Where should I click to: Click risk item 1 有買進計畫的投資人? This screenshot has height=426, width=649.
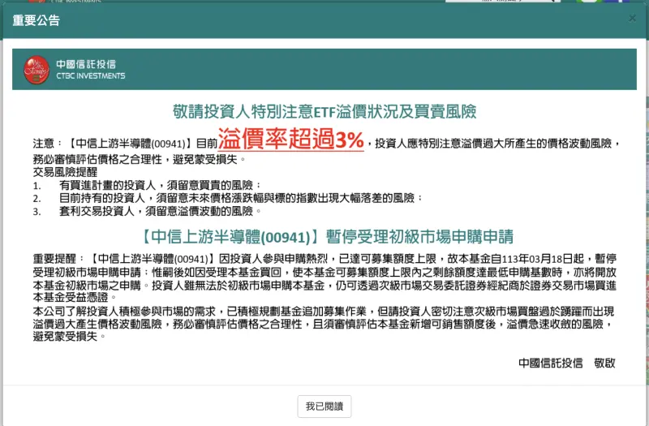click(x=148, y=185)
